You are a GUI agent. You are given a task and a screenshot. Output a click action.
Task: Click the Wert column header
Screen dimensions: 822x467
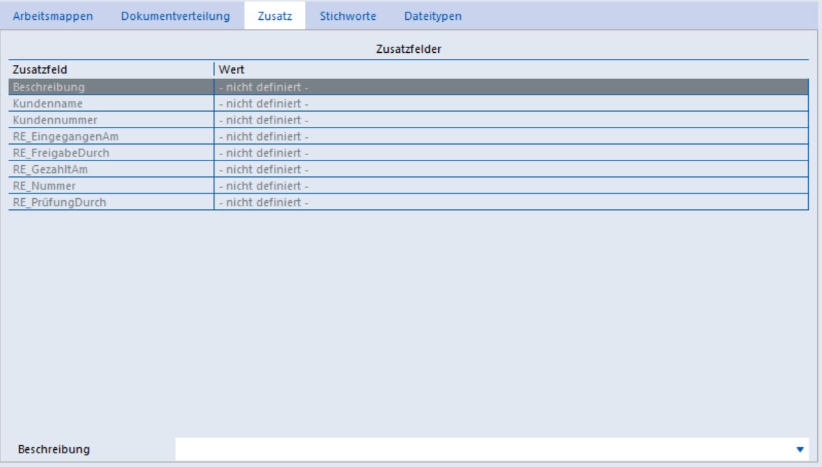(x=511, y=70)
